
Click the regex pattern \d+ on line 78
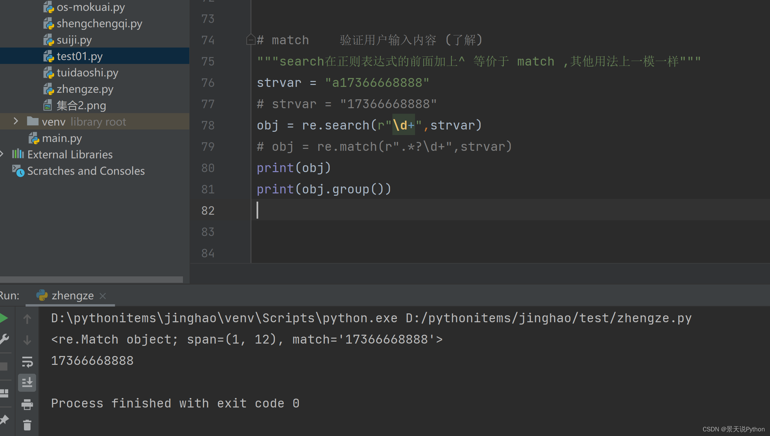(x=404, y=125)
